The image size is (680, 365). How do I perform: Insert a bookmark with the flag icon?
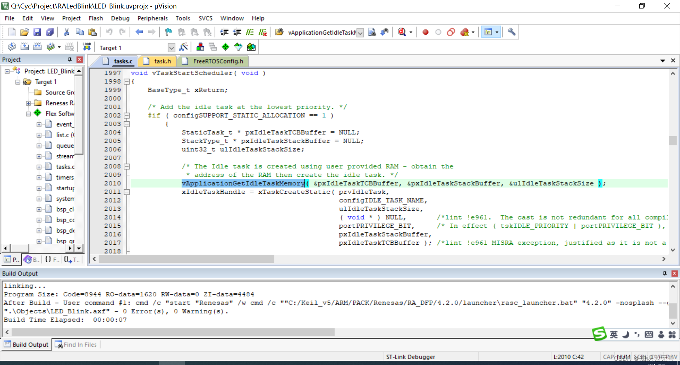click(x=169, y=32)
